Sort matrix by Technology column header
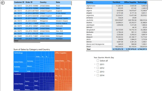 [142, 2]
